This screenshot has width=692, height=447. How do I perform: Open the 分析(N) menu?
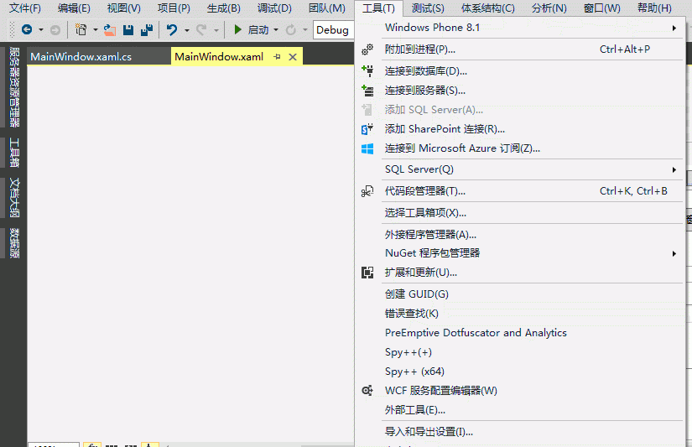(x=549, y=8)
